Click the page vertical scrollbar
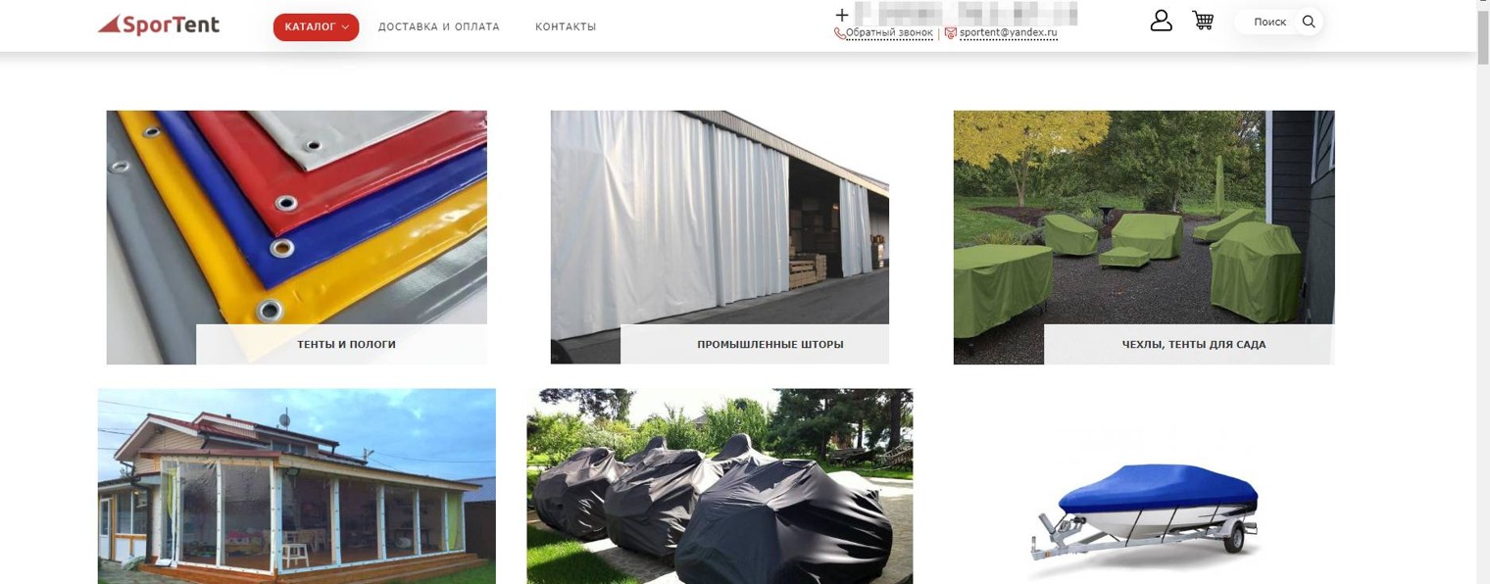The height and width of the screenshot is (584, 1490). (1482, 292)
